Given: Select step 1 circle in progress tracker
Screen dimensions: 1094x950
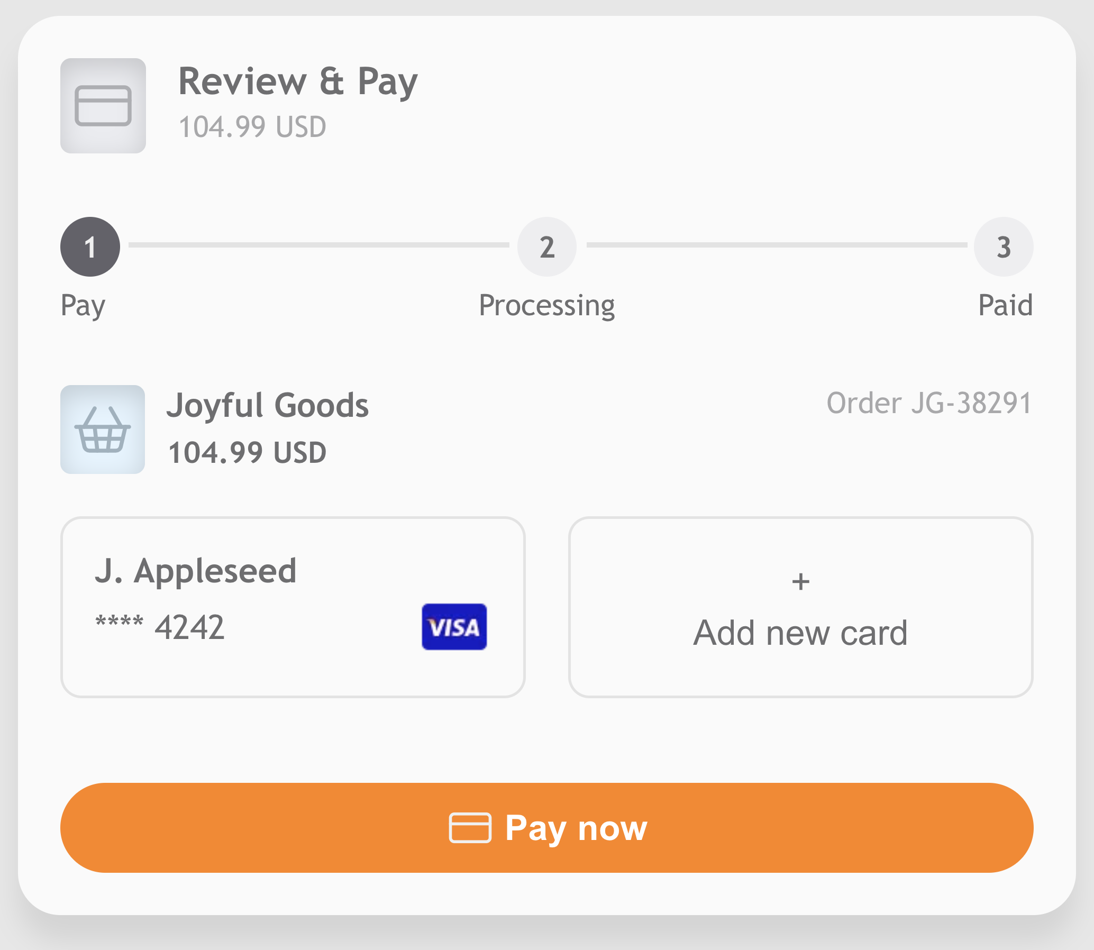Looking at the screenshot, I should [90, 246].
